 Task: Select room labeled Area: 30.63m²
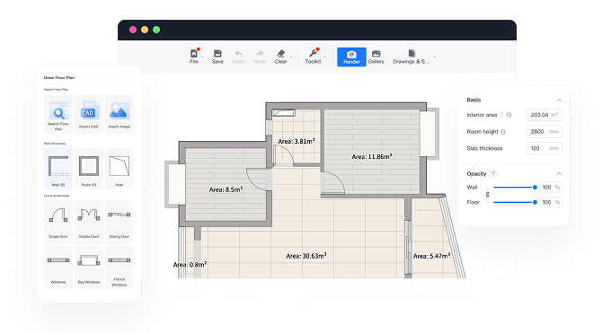pos(306,256)
